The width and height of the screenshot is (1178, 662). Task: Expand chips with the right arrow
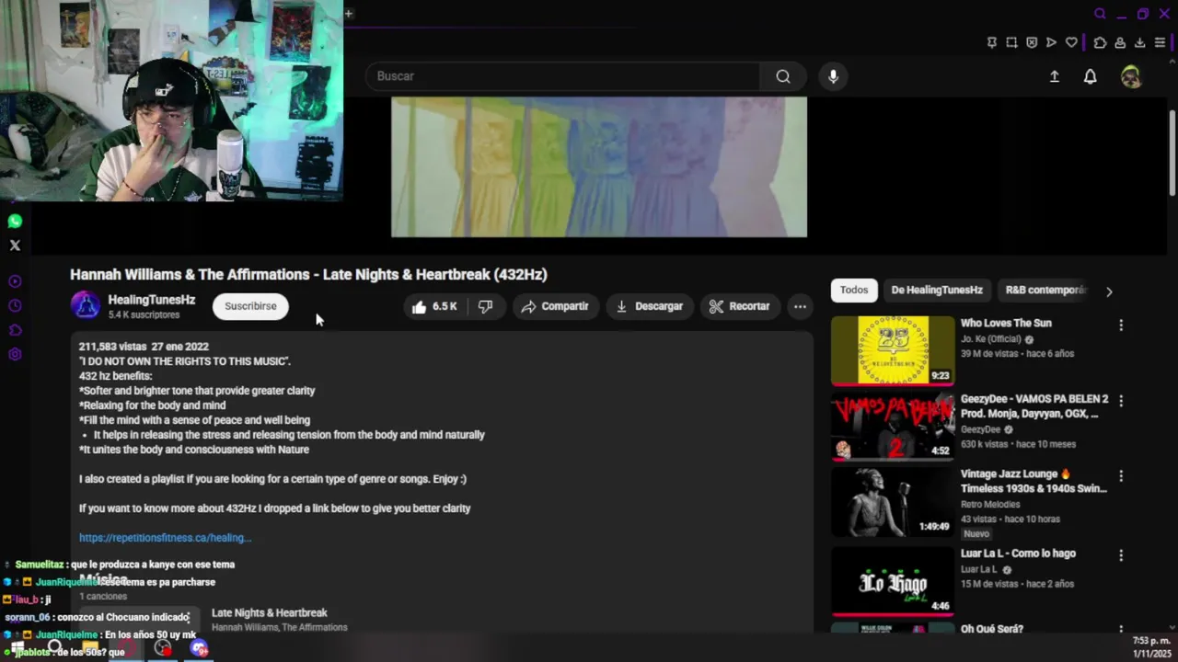1109,291
